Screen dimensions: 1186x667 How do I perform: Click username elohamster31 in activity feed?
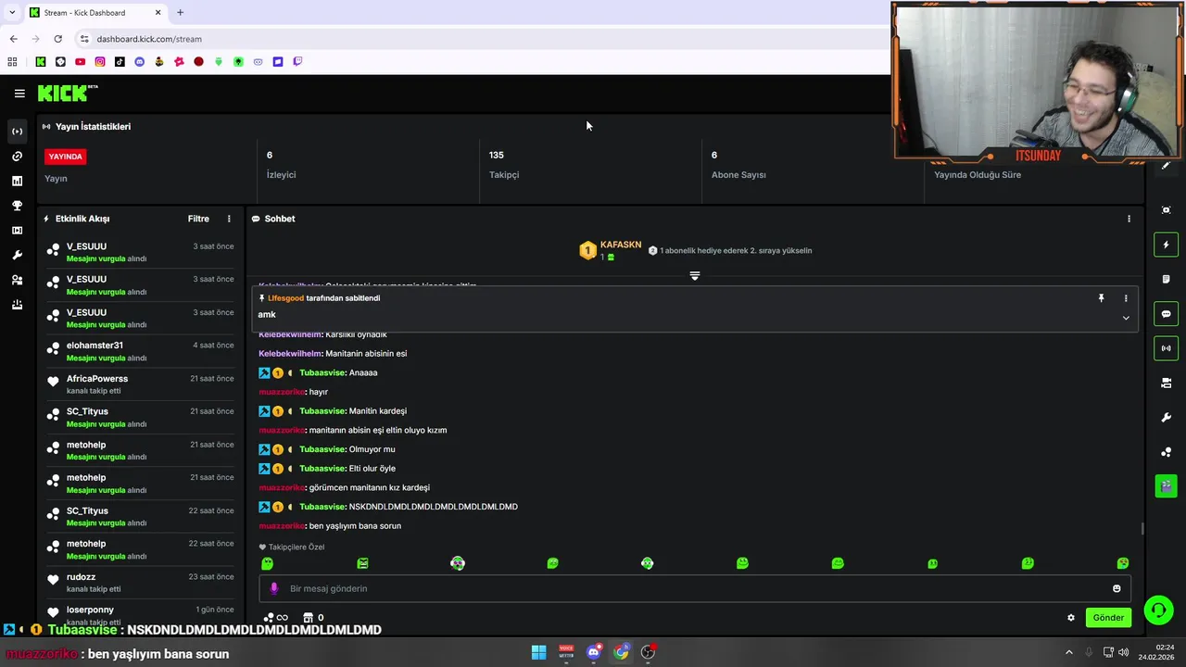pos(95,346)
